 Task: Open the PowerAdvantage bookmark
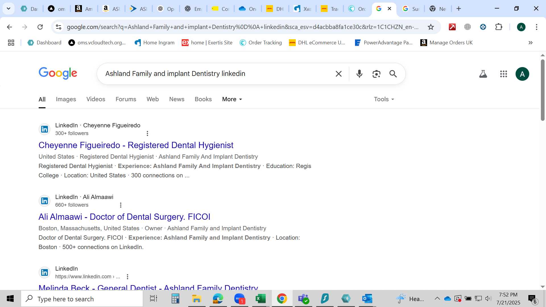pos(383,43)
